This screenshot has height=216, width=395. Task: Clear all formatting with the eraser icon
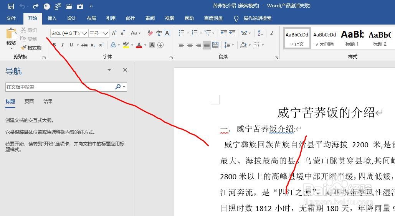tap(150, 33)
